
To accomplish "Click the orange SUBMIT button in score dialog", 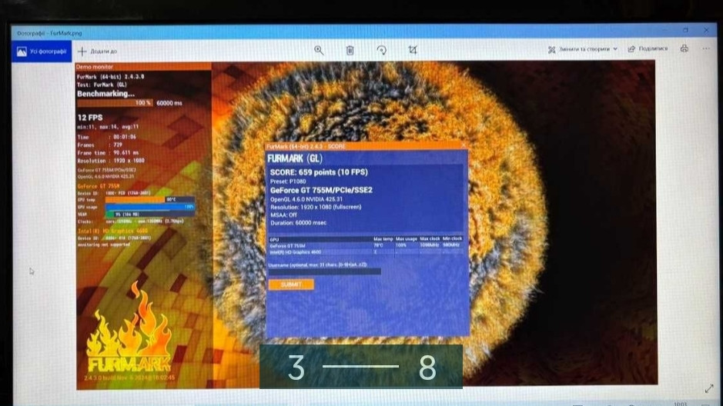I will [x=291, y=285].
